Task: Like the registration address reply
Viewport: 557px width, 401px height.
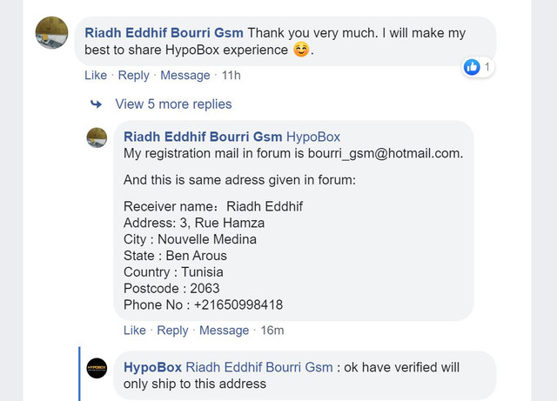Action: 135,331
